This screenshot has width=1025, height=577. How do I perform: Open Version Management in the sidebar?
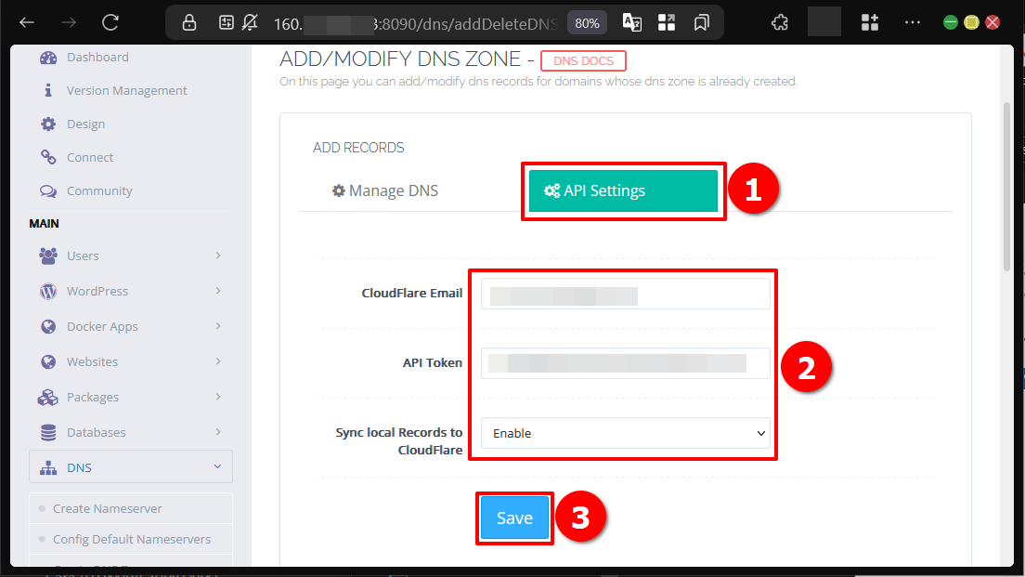[x=127, y=90]
